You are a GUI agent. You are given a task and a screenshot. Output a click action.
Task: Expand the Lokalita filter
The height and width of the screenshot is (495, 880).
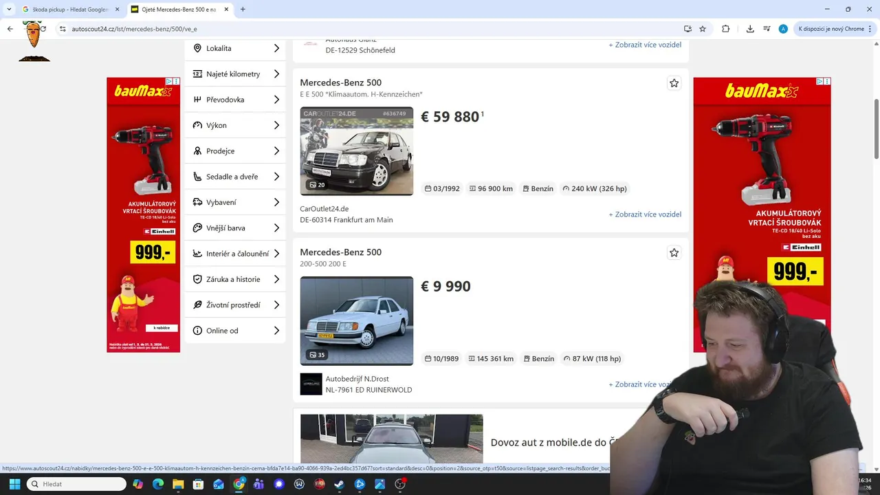pos(235,48)
